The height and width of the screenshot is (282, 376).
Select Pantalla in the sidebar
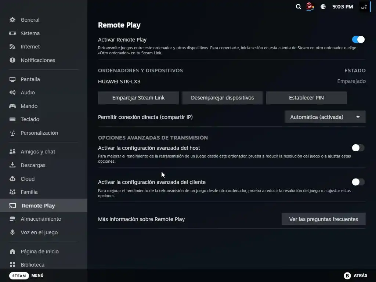44,79
